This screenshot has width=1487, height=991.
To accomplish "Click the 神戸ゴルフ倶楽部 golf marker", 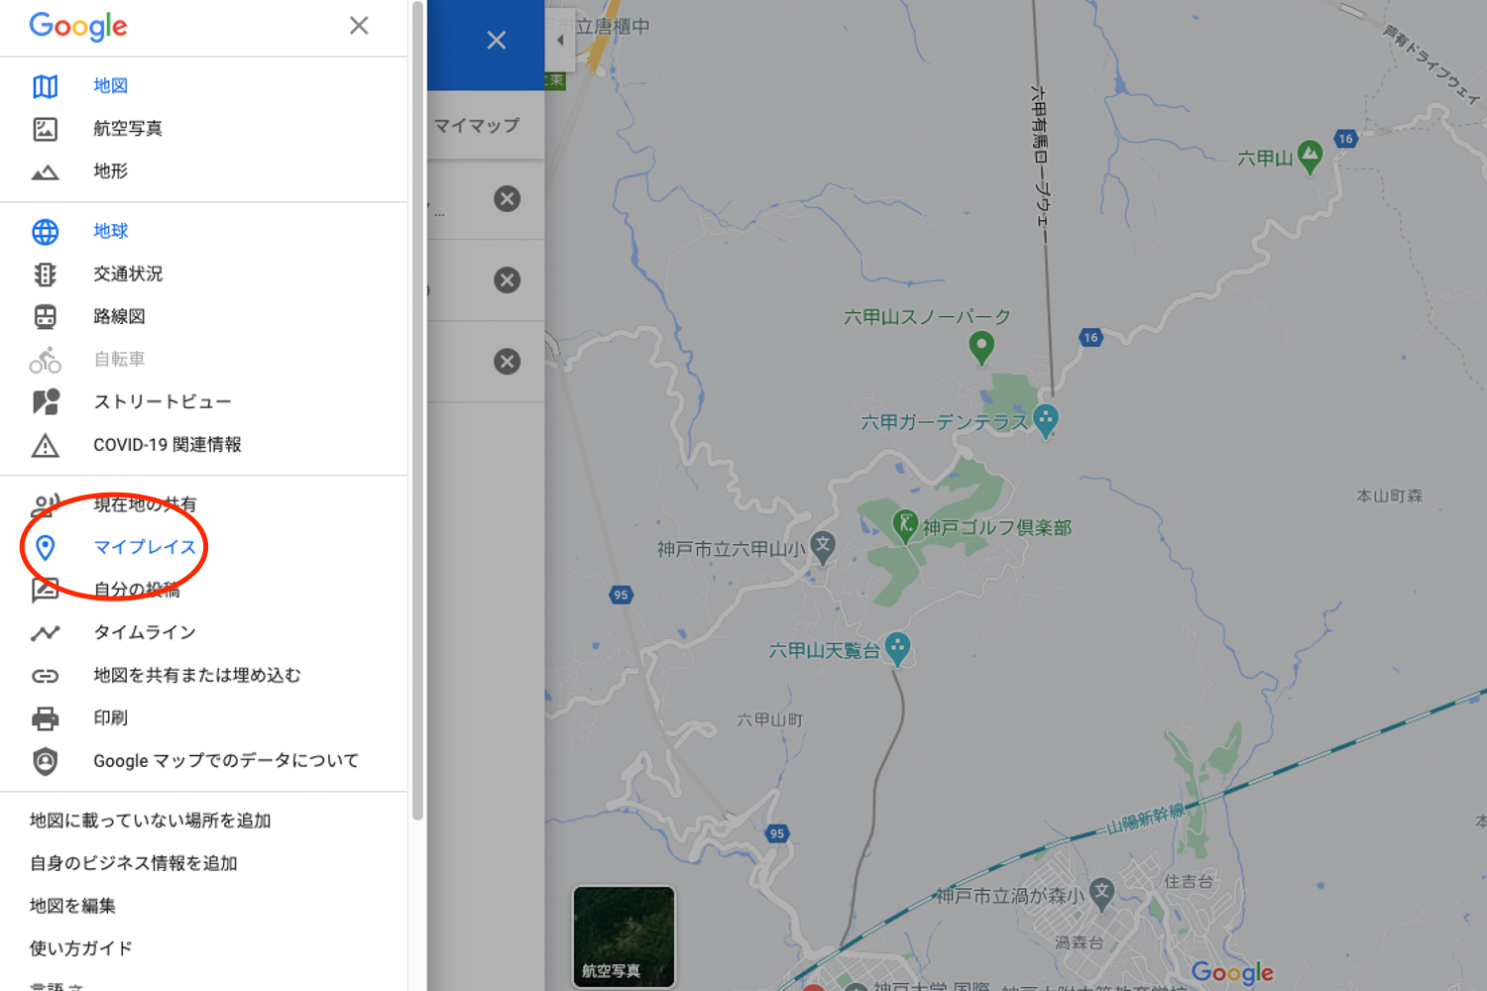I will (905, 525).
